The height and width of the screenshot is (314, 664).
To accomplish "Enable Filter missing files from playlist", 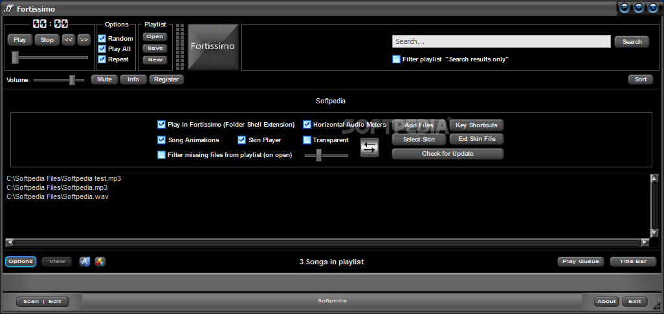I will click(161, 154).
